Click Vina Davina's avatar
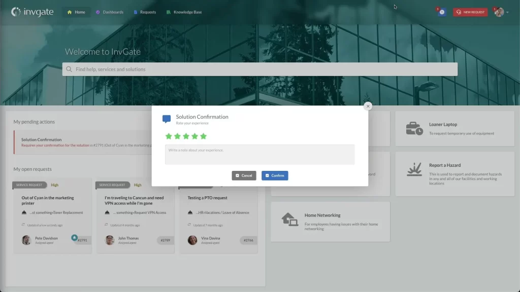 192,240
